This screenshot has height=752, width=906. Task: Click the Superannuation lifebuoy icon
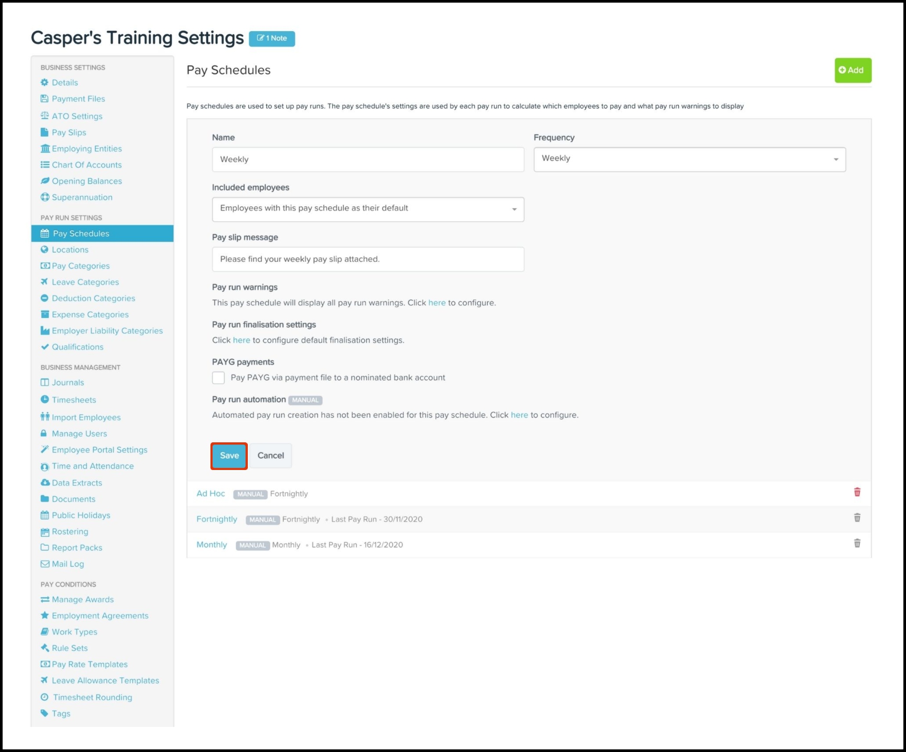(44, 197)
